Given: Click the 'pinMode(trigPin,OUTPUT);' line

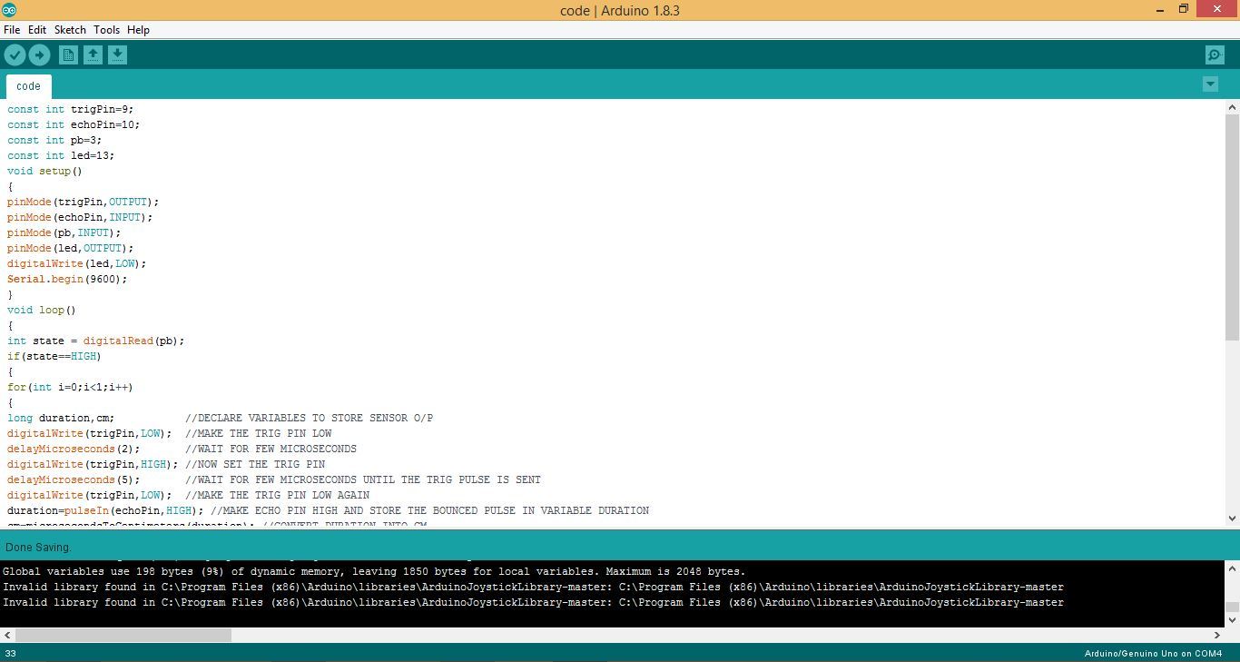Looking at the screenshot, I should click(84, 202).
